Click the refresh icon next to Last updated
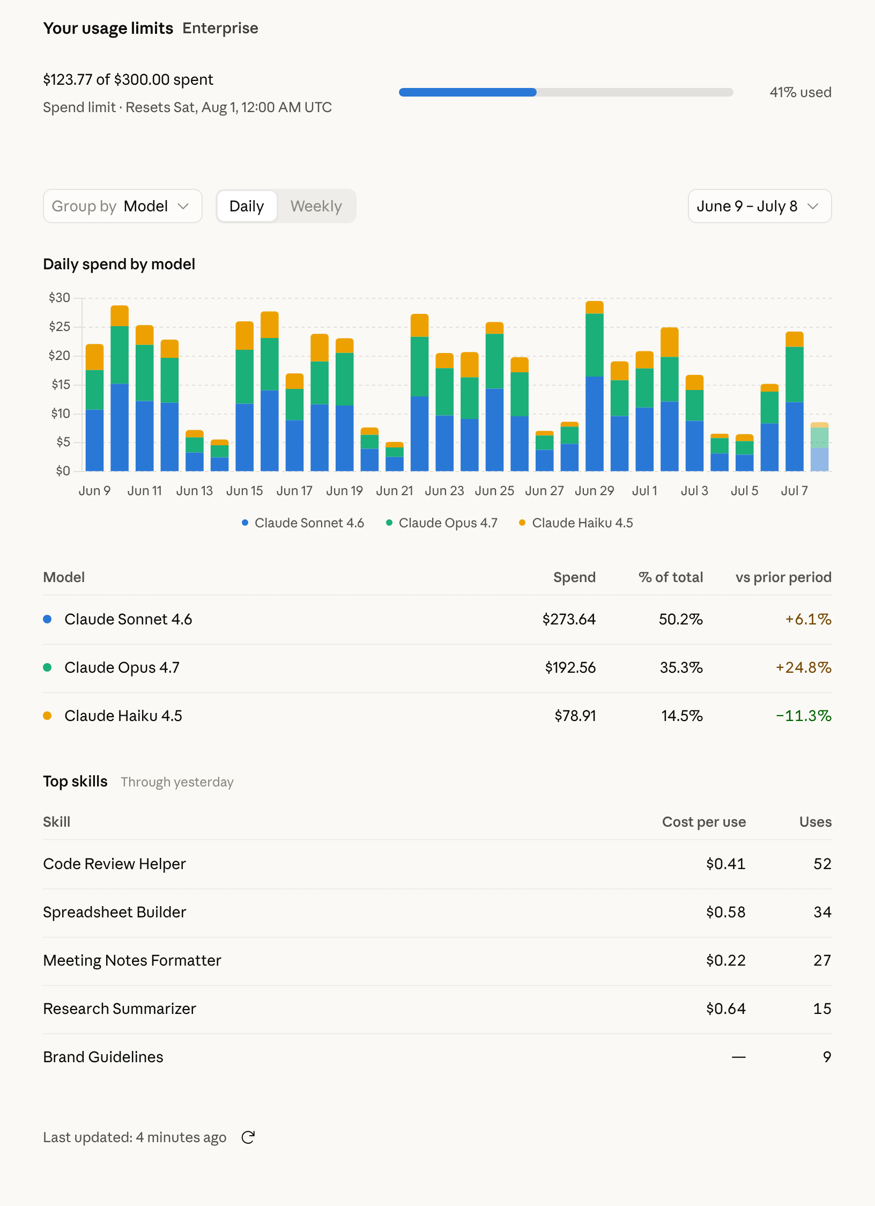Screen dimensions: 875x1206 tap(248, 1137)
